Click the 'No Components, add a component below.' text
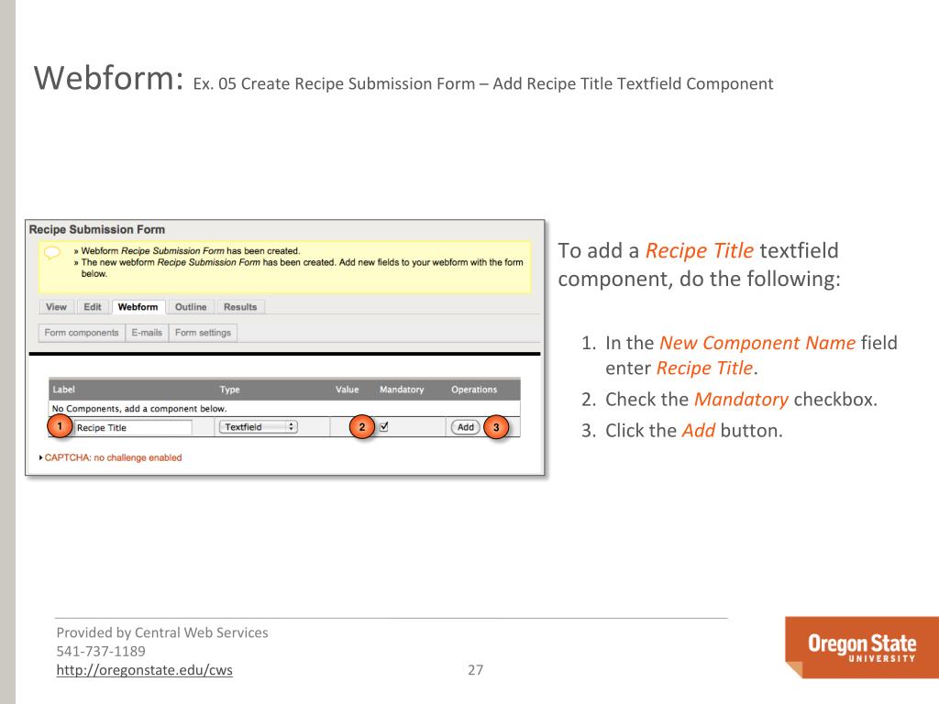Screen dimensions: 939x704 pos(139,408)
